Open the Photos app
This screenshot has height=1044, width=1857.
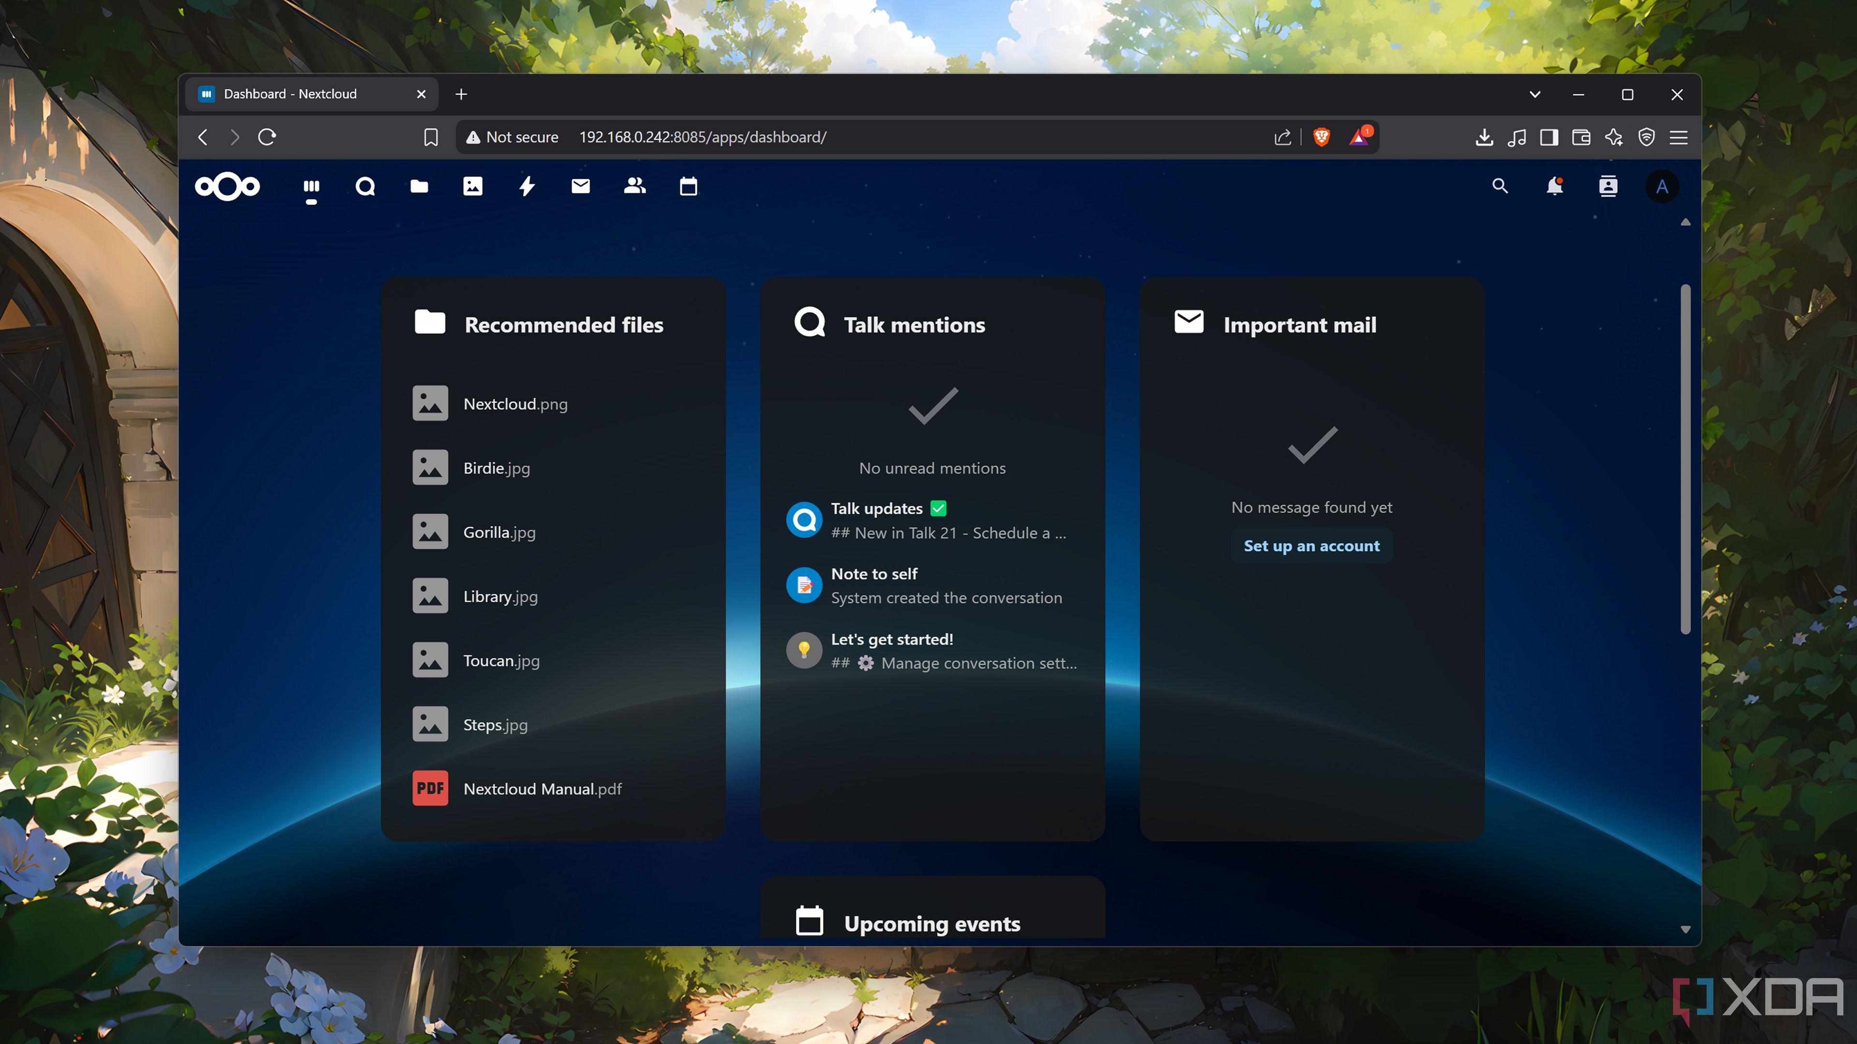473,186
